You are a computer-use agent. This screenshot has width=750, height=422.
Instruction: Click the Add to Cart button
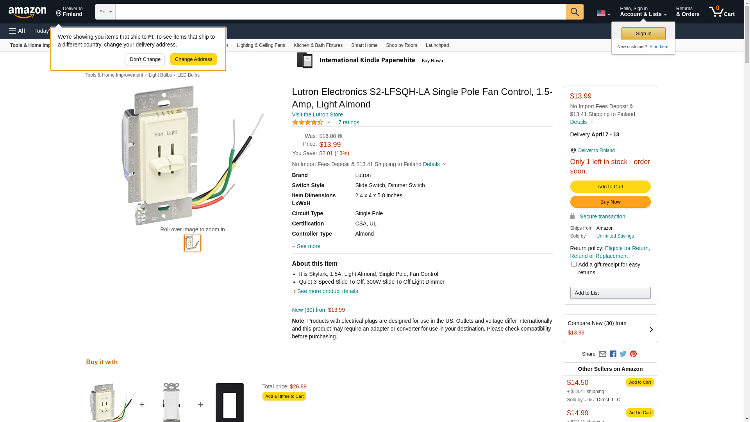coord(610,187)
